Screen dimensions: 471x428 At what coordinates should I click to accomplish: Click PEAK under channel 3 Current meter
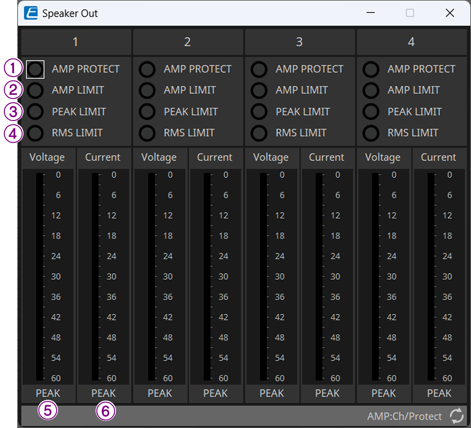[328, 393]
